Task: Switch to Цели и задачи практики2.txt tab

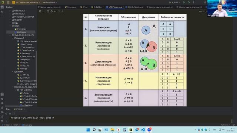Action: (160, 7)
